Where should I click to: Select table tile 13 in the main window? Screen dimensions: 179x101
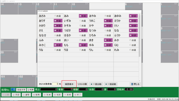27,9
